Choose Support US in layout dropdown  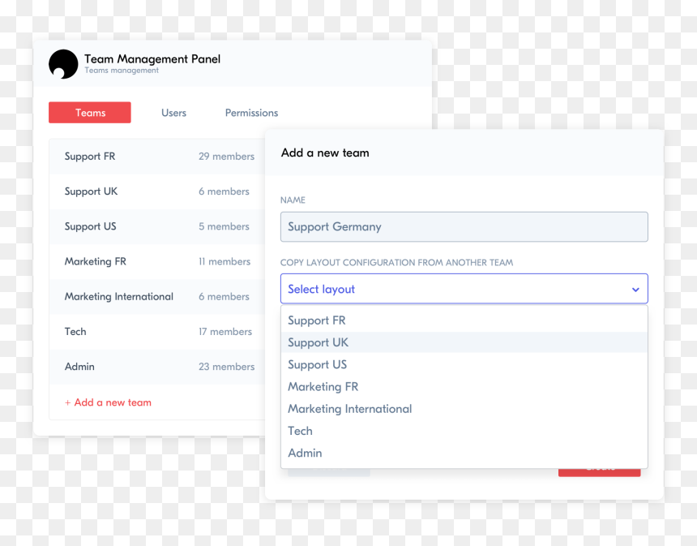(464, 364)
